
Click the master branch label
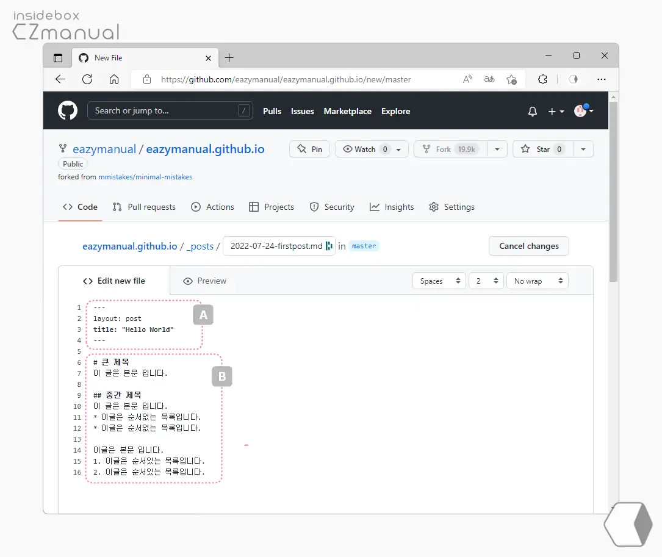pos(364,246)
